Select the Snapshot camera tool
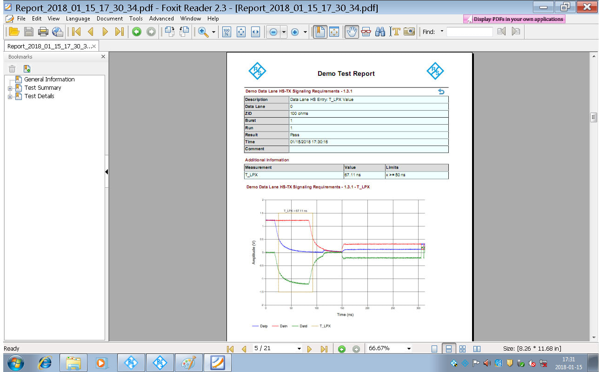Viewport: 599px width, 372px height. click(409, 32)
